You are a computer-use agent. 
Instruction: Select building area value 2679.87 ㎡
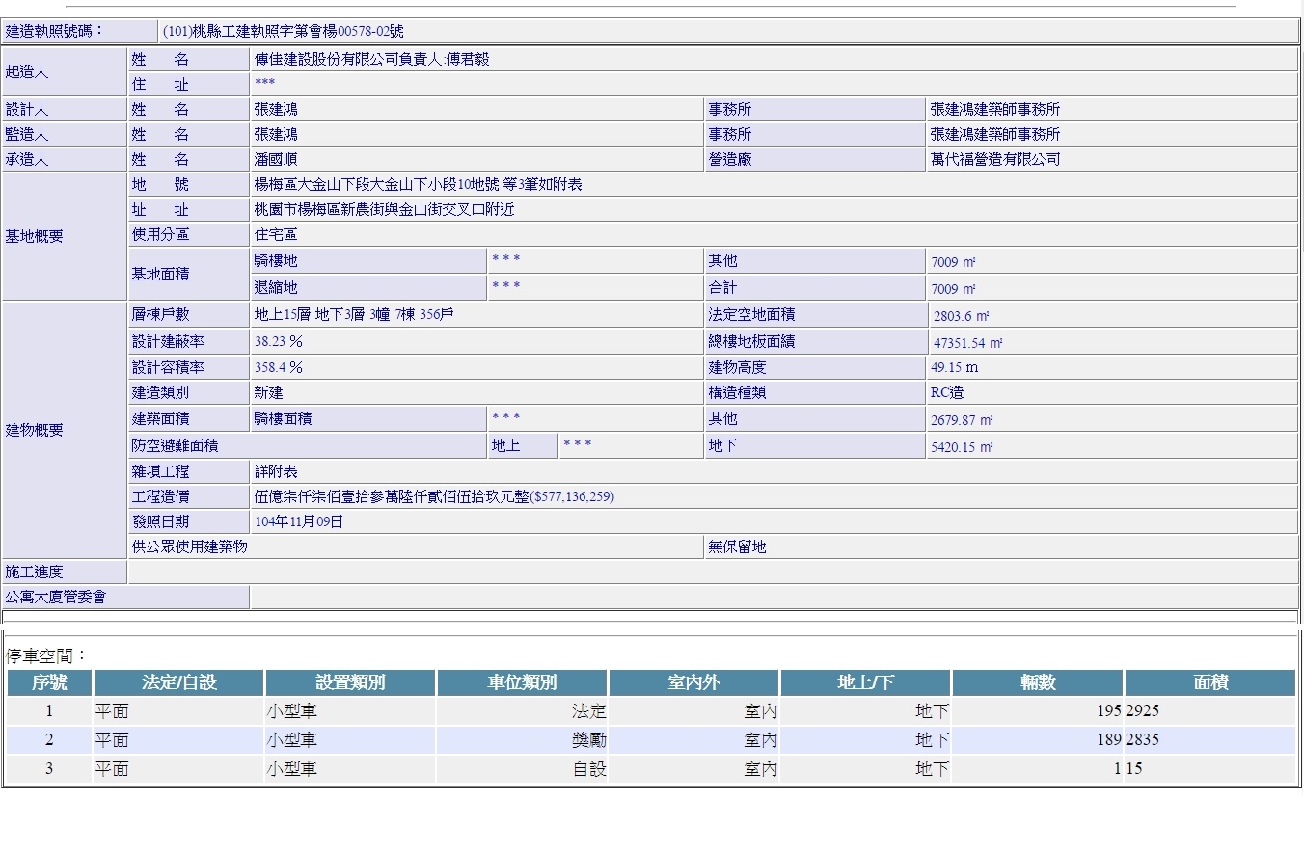(962, 420)
